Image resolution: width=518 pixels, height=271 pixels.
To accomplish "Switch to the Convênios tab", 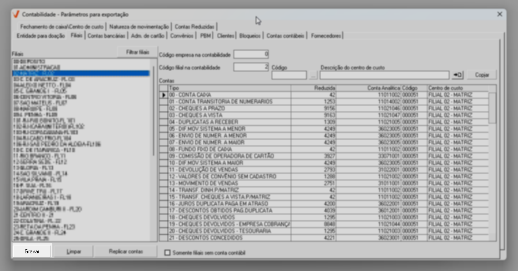I will coord(182,36).
